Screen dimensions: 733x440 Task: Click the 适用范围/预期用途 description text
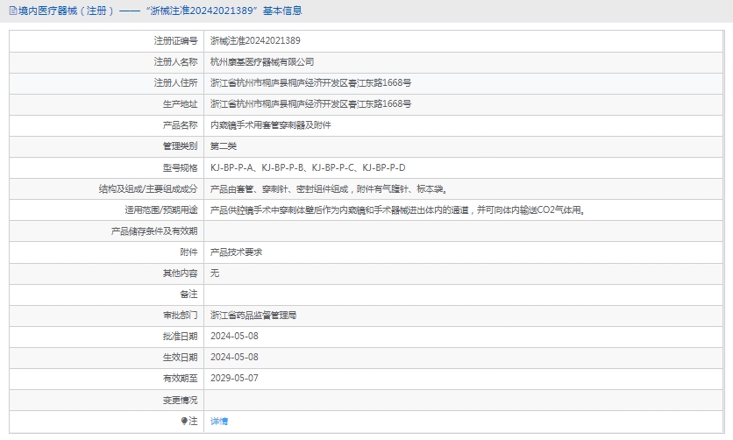397,209
